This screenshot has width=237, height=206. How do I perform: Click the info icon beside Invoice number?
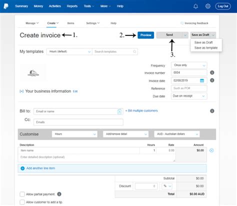[x=212, y=73]
